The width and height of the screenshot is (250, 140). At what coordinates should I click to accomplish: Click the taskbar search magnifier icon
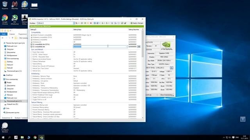(9, 137)
